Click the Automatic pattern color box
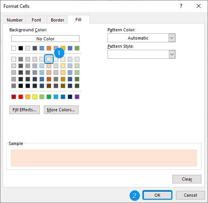This screenshot has height=203, width=208. (x=138, y=38)
